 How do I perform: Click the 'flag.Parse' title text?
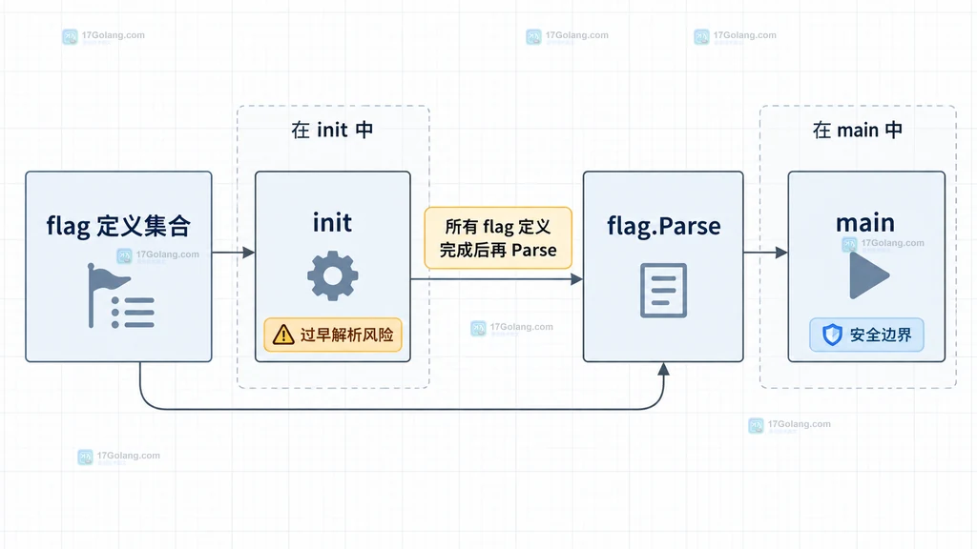click(x=664, y=226)
